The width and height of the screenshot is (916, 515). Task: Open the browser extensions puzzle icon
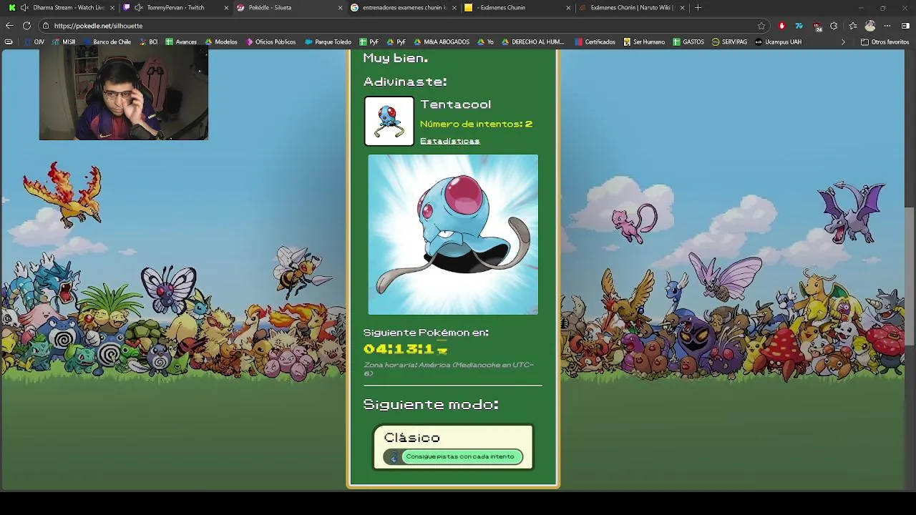[x=834, y=26]
